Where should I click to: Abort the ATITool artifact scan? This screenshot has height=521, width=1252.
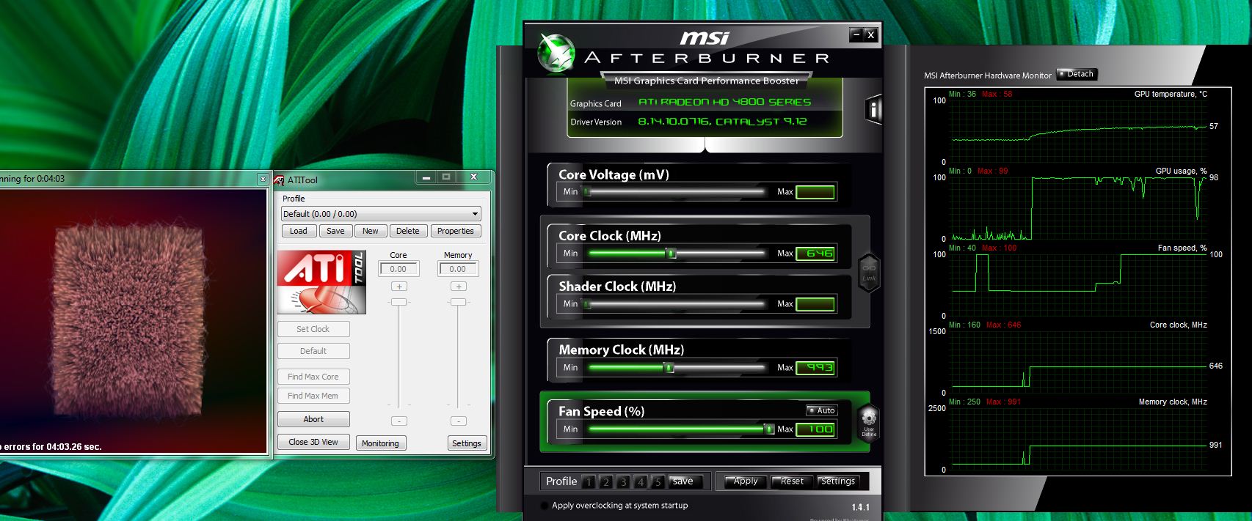click(313, 419)
